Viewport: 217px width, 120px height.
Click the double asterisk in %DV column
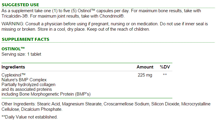165,74
